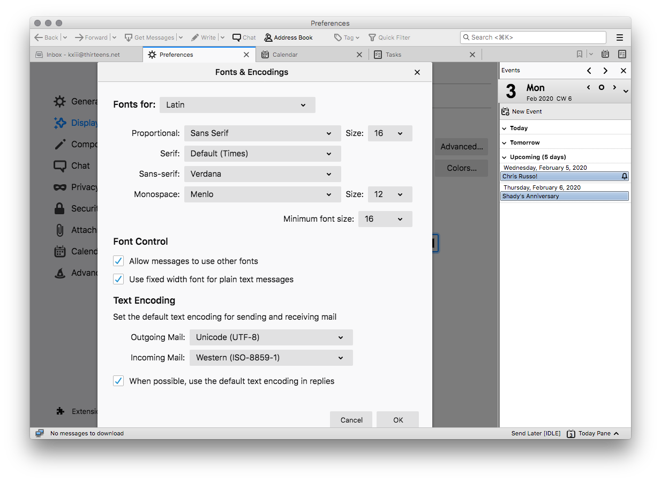The image size is (661, 482).
Task: Close the Tasks tab
Action: pos(472,55)
